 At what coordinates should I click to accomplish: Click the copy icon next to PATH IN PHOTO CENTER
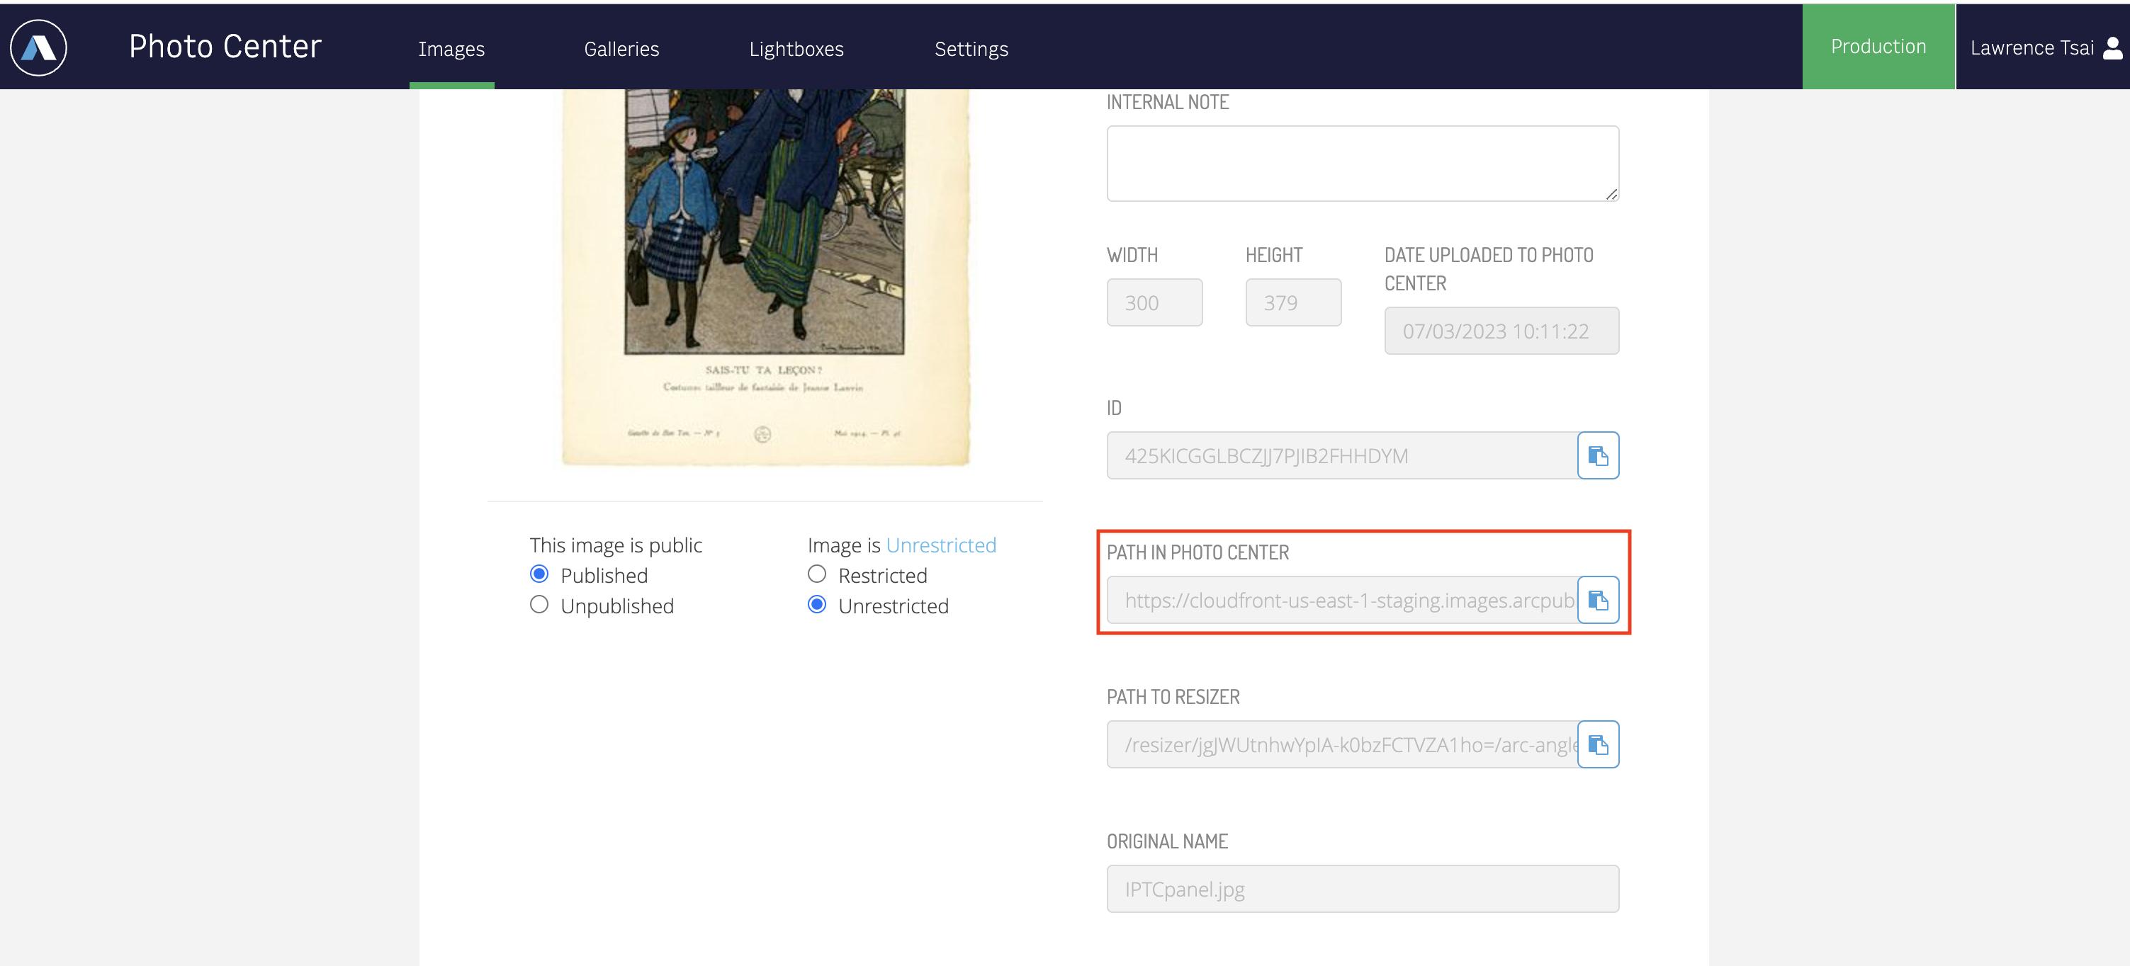click(1599, 599)
